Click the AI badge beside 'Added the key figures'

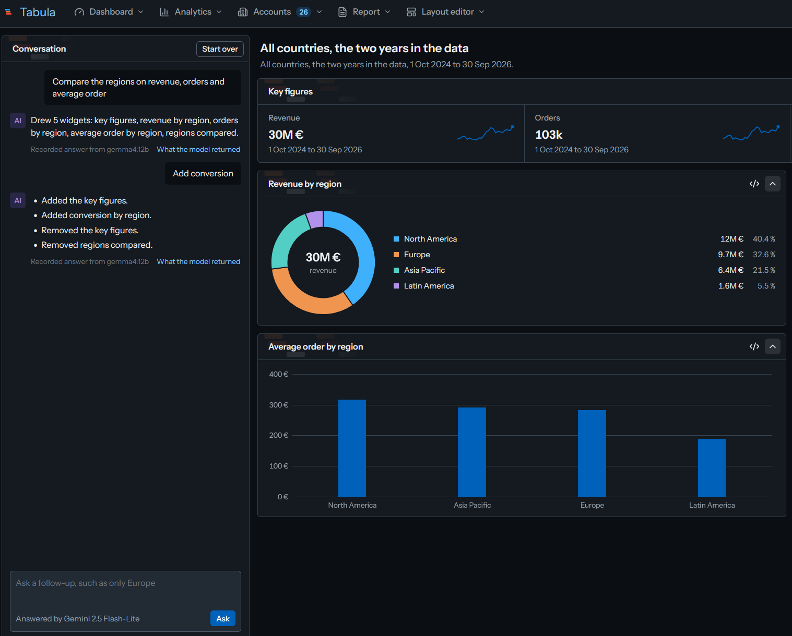click(x=18, y=200)
